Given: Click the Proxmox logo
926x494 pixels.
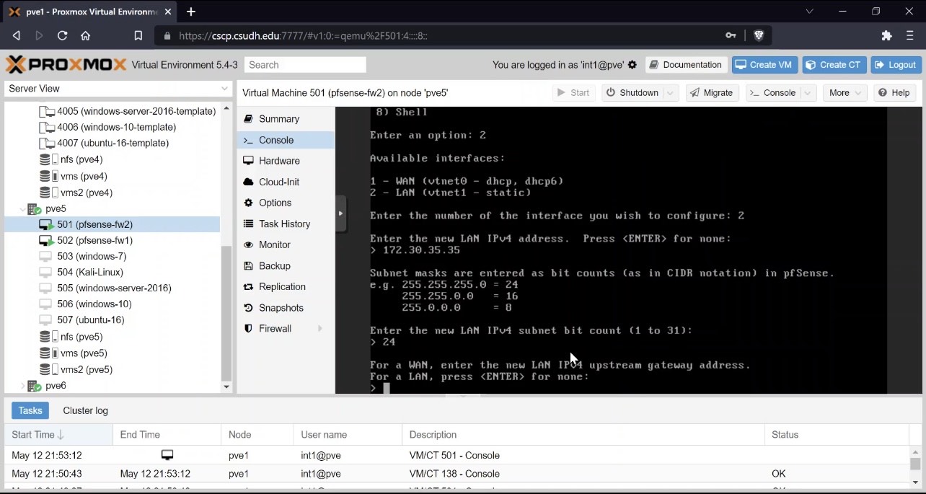Looking at the screenshot, I should click(66, 64).
